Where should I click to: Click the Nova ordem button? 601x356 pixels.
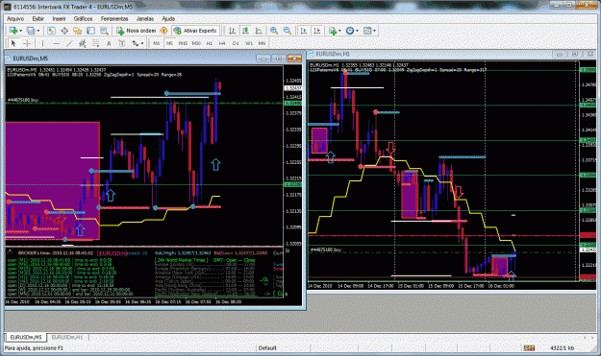137,31
